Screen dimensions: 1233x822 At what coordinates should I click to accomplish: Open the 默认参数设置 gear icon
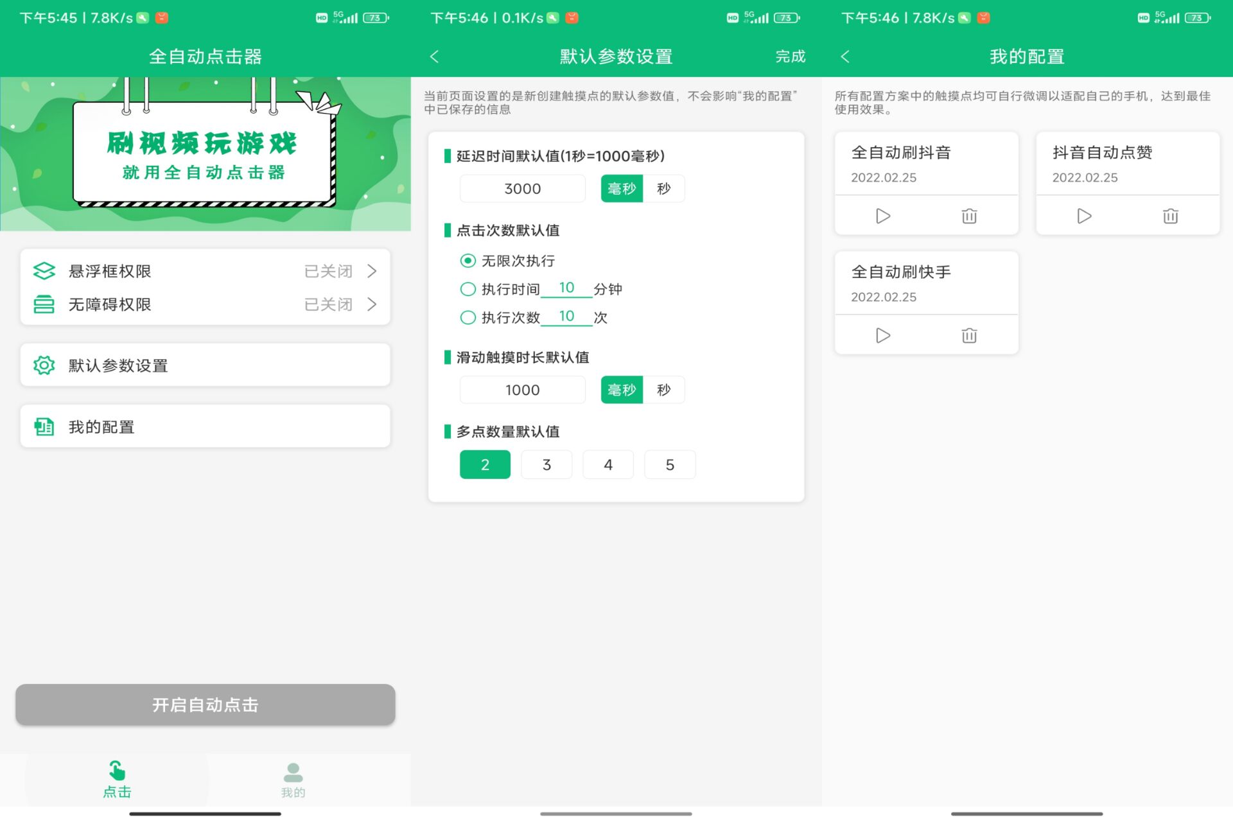pos(44,365)
